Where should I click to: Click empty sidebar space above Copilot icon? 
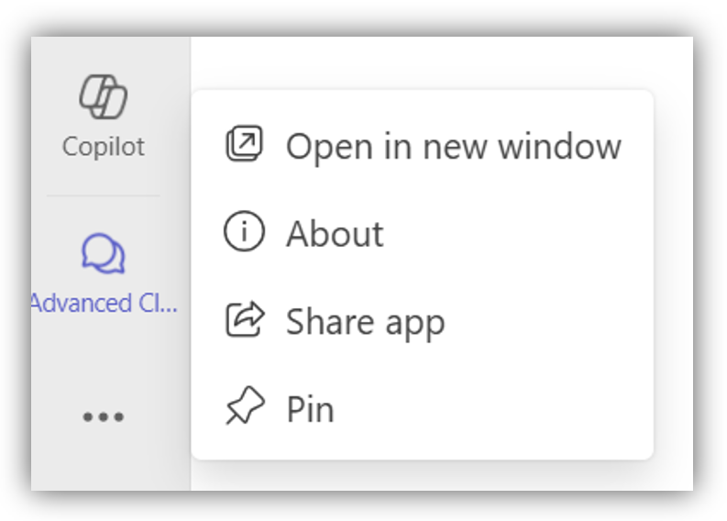pos(103,52)
